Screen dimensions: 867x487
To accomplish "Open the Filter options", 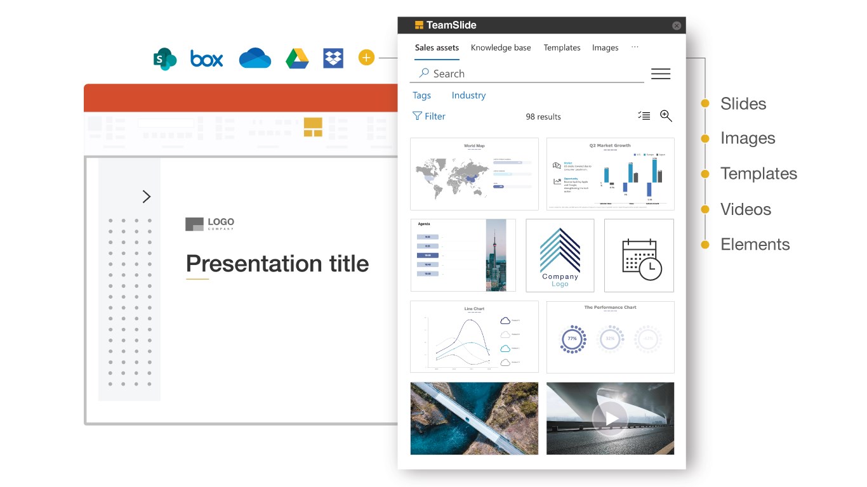I will (429, 116).
